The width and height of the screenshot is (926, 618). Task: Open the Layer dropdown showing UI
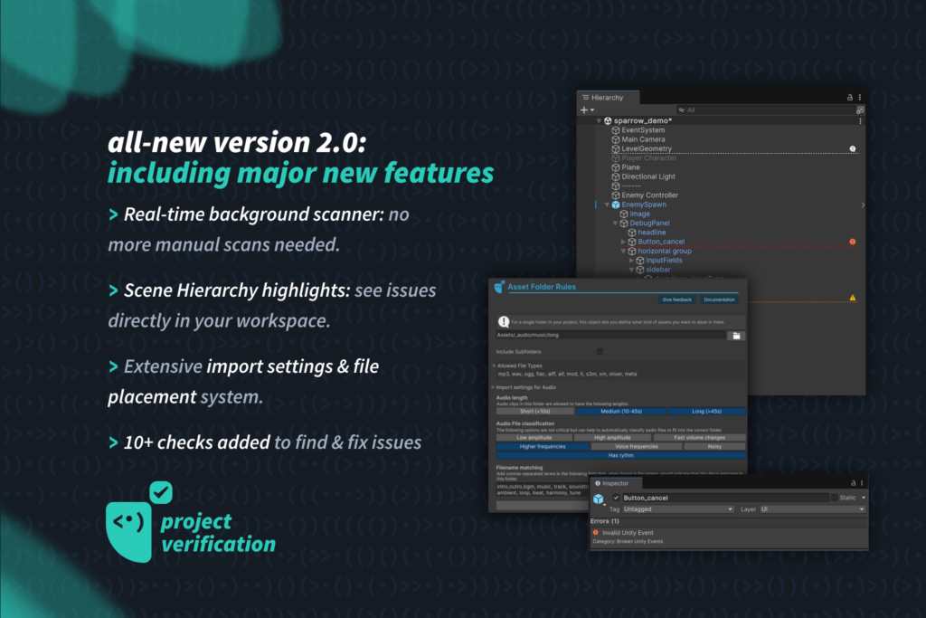[x=813, y=509]
